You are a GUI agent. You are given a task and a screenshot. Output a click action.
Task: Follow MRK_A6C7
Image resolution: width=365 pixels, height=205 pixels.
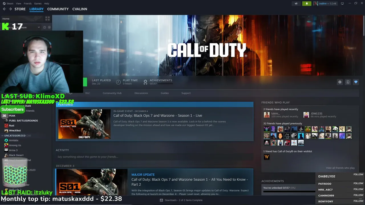click(x=358, y=189)
